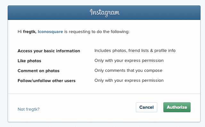The width and height of the screenshot is (205, 127).
Task: Click the Instagram logo in the header
Action: point(104,13)
